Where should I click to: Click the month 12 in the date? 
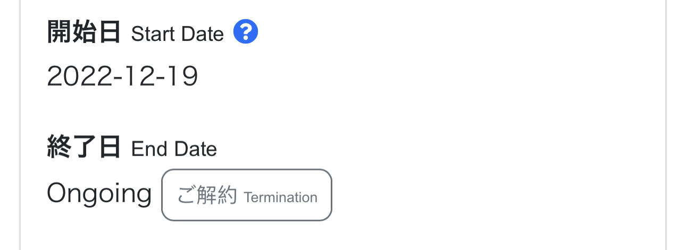tap(131, 77)
